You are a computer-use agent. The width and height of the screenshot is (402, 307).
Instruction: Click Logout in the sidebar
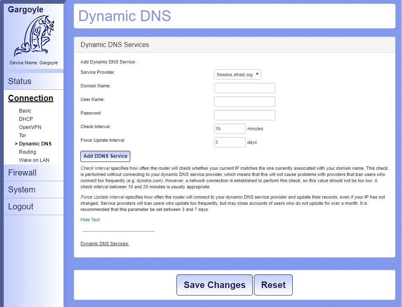(x=21, y=206)
